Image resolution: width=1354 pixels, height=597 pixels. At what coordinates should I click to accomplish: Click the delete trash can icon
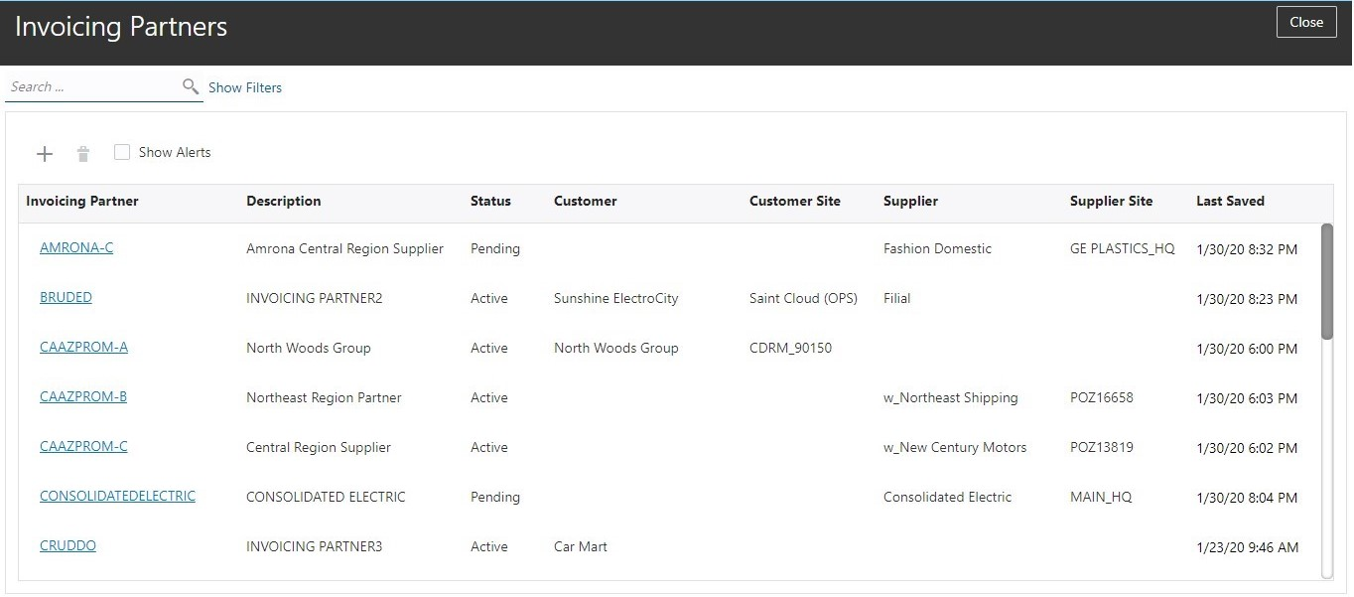click(83, 153)
